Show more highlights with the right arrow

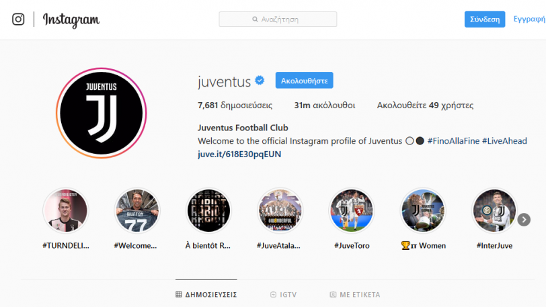click(524, 220)
